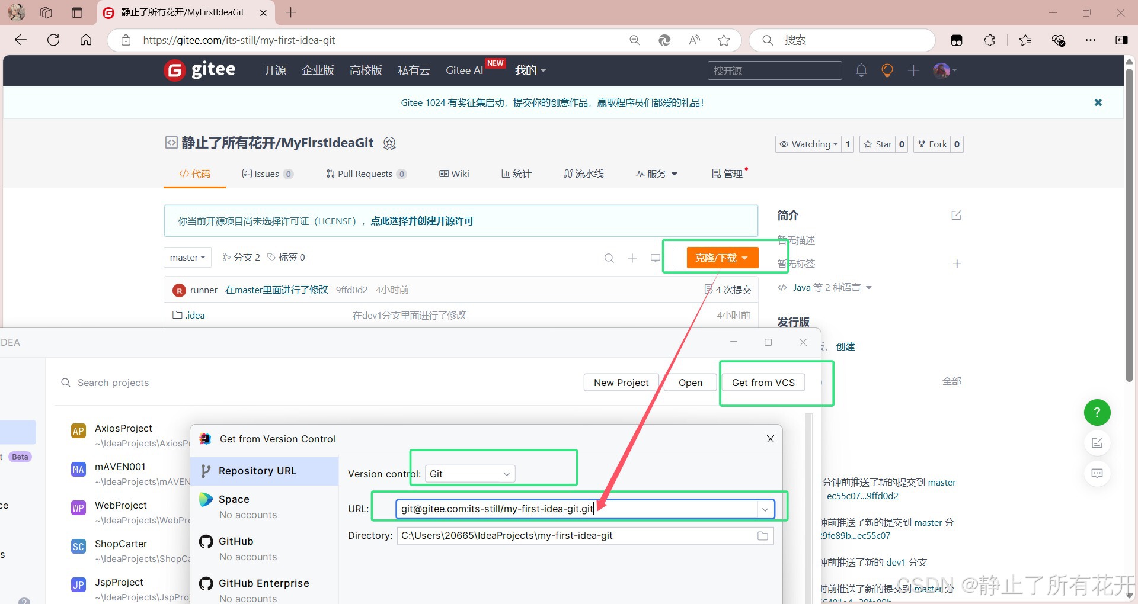
Task: Click the feedback edit icon on right side
Action: 1097,443
